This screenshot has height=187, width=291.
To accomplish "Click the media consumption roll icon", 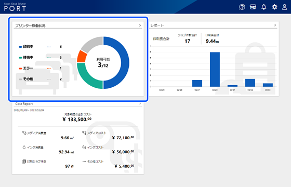I will tap(24, 133).
